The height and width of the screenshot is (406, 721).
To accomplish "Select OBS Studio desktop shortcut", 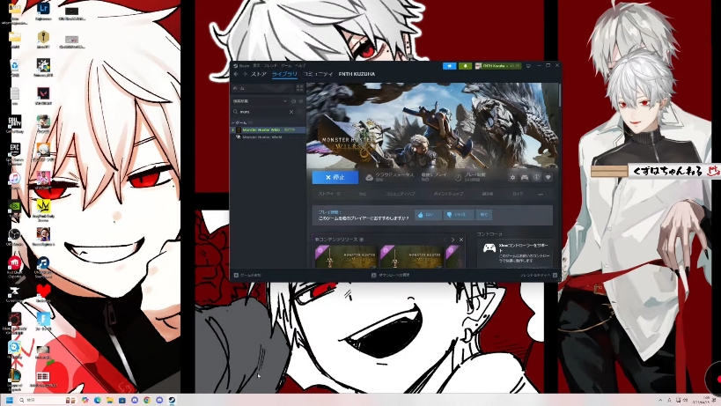I will [15, 237].
